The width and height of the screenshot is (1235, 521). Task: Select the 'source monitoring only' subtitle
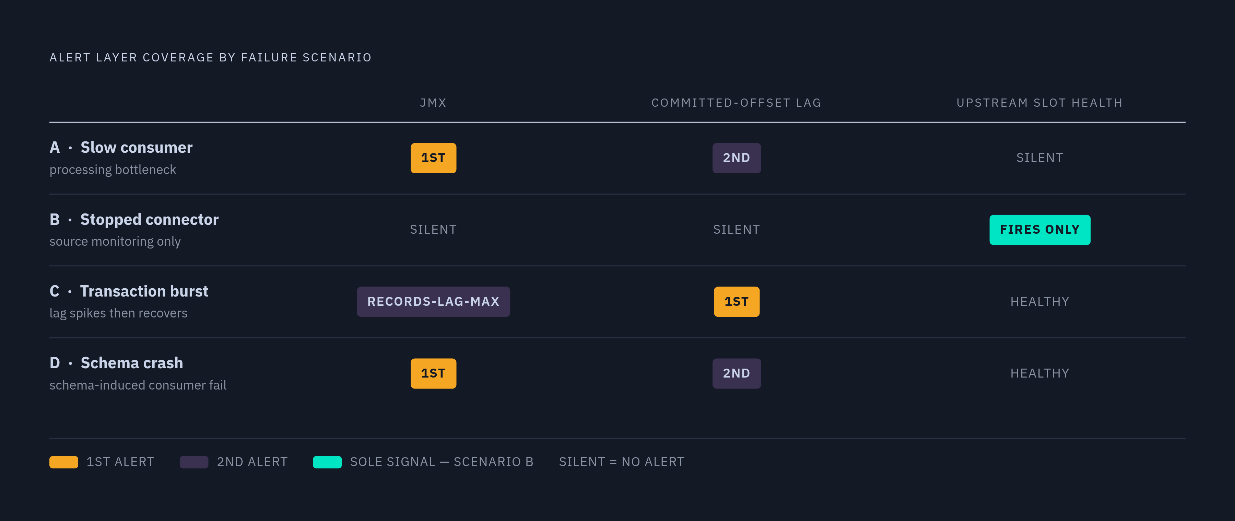pyautogui.click(x=115, y=241)
